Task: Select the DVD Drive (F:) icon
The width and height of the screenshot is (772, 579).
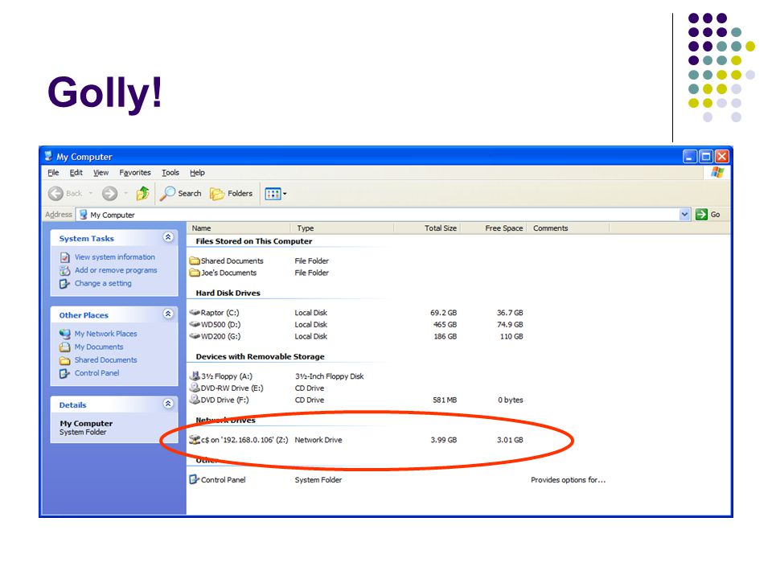Action: pyautogui.click(x=195, y=400)
